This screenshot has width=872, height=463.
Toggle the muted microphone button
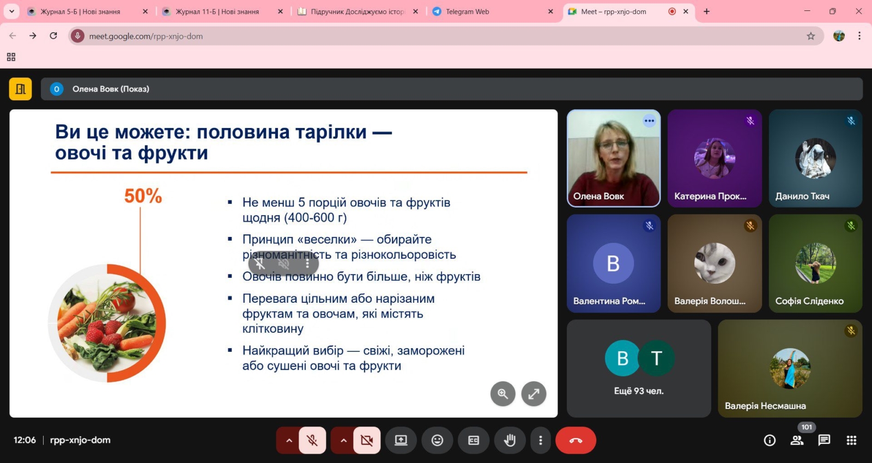[312, 440]
